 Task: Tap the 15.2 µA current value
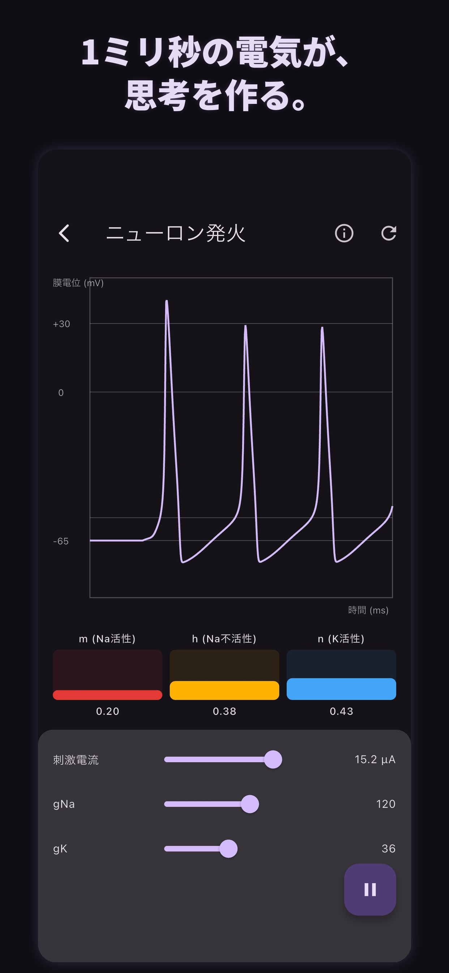point(375,759)
